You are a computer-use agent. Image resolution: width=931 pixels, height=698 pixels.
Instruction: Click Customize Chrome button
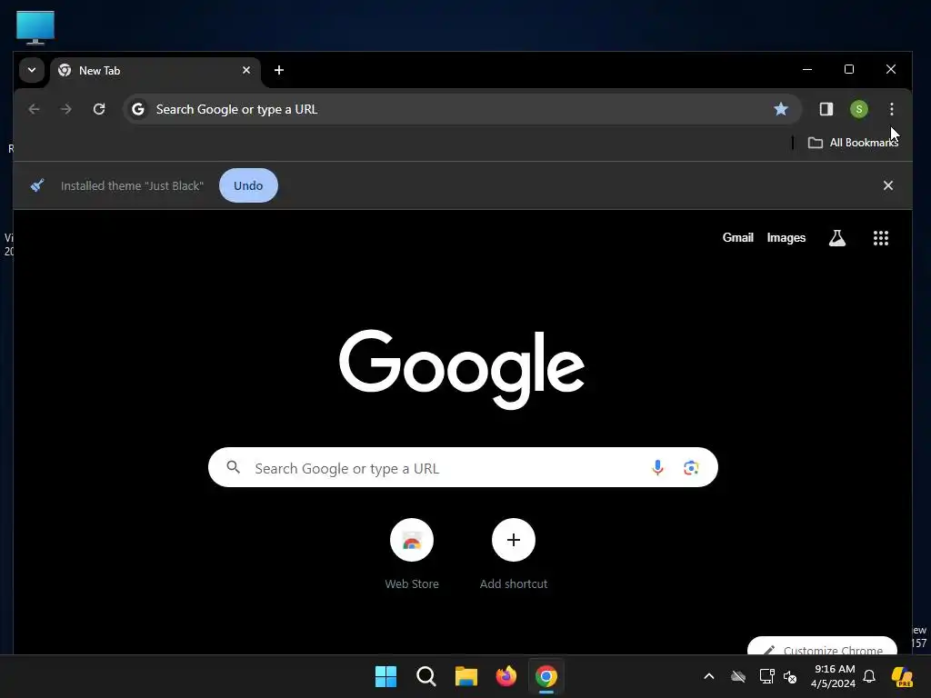pyautogui.click(x=822, y=646)
